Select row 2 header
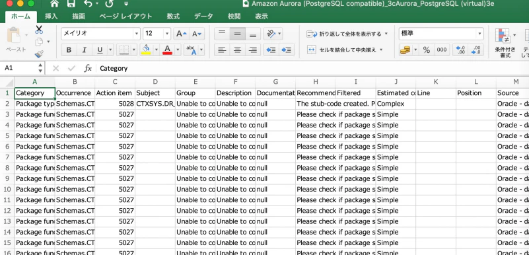 click(7, 104)
